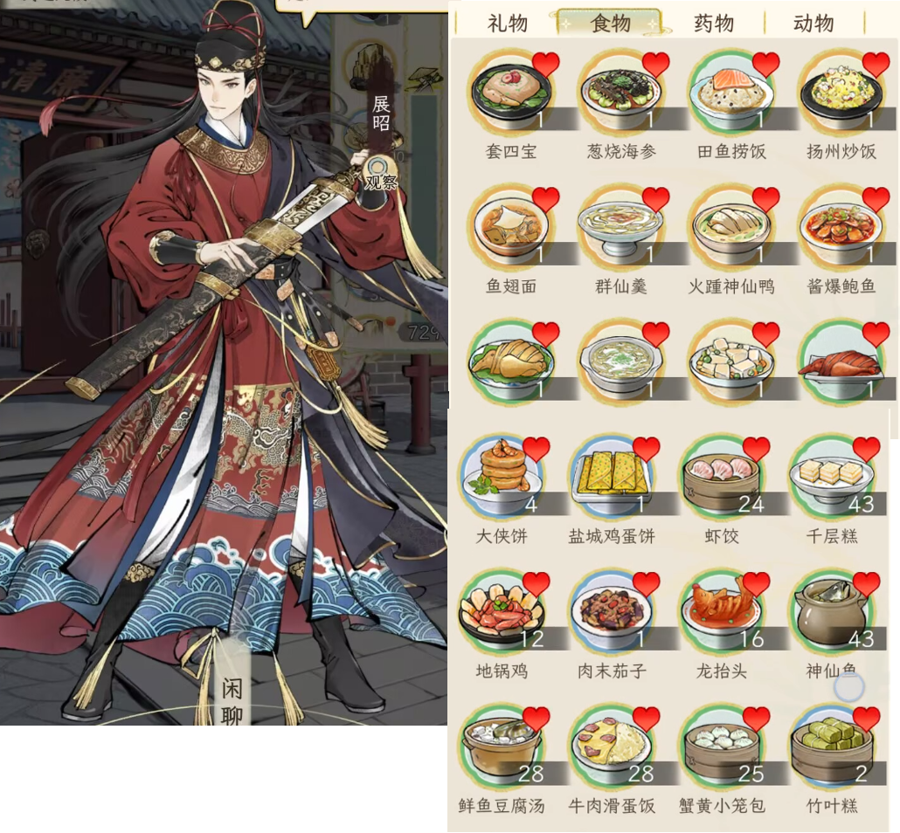Viewport: 900px width, 833px height.
Task: Click the 观察 observe button
Action: click(x=381, y=174)
